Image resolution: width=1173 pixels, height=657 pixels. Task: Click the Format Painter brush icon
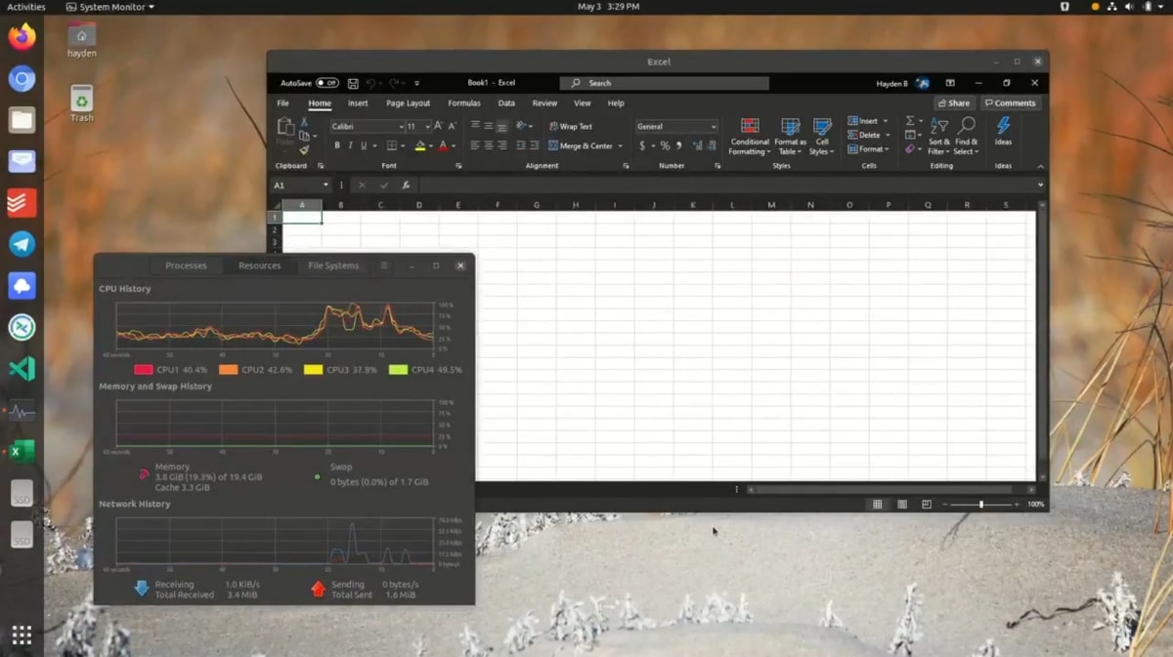pos(305,149)
